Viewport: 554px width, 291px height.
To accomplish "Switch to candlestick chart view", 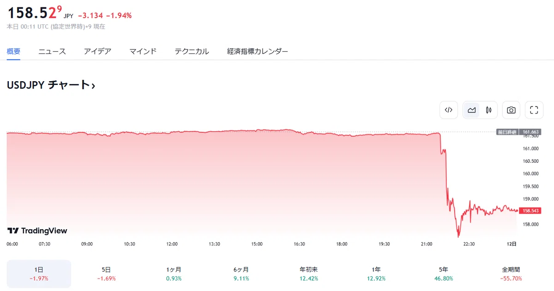I will (x=488, y=110).
